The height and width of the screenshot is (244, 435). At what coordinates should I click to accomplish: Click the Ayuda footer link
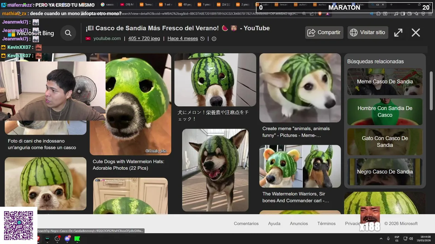274,224
